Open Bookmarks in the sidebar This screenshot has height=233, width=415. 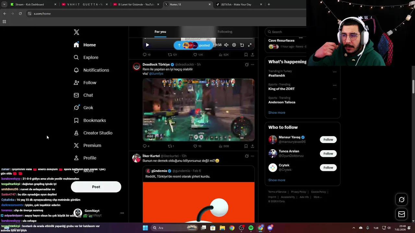[x=90, y=120]
